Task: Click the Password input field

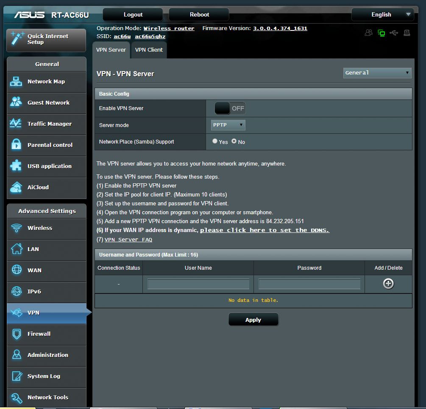Action: (x=309, y=284)
